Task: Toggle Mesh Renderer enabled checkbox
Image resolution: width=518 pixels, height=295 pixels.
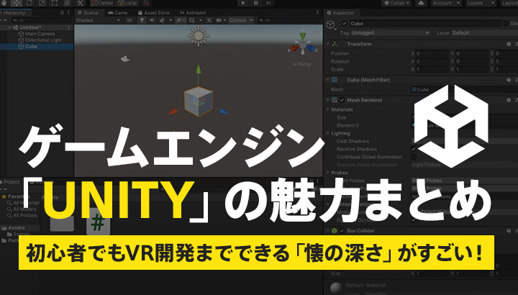Action: (342, 100)
